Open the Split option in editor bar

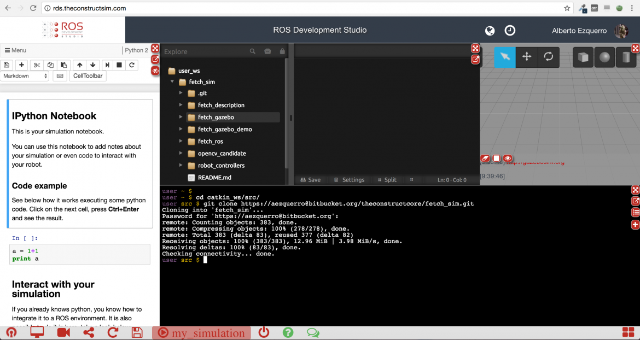point(387,180)
